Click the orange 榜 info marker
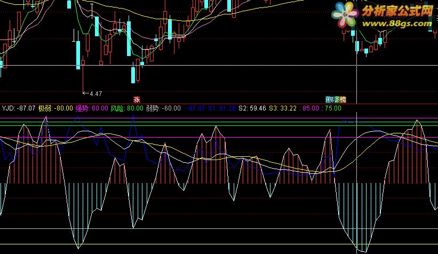The image size is (438, 254). pos(343,99)
